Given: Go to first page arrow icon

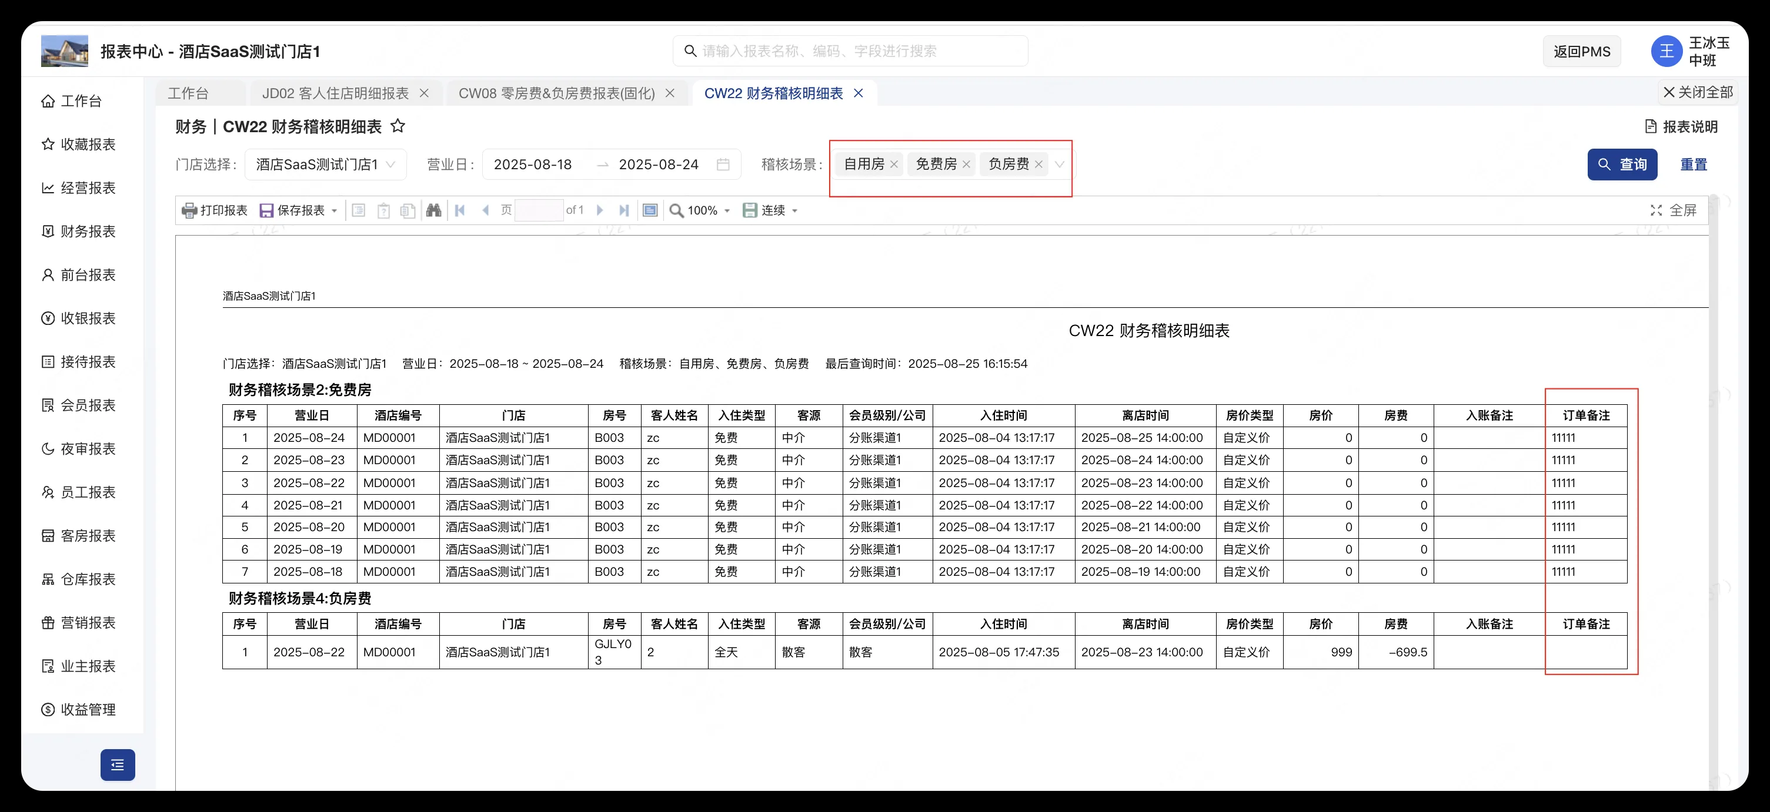Looking at the screenshot, I should 460,210.
